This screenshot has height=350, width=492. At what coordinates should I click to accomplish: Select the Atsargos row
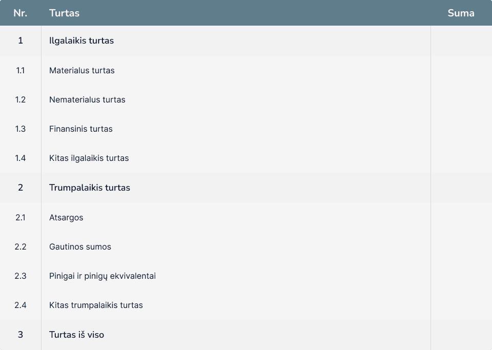coord(246,217)
